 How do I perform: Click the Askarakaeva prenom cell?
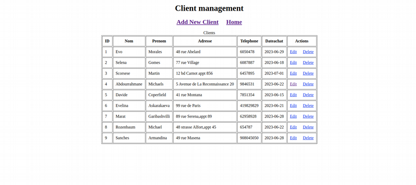pyautogui.click(x=159, y=105)
